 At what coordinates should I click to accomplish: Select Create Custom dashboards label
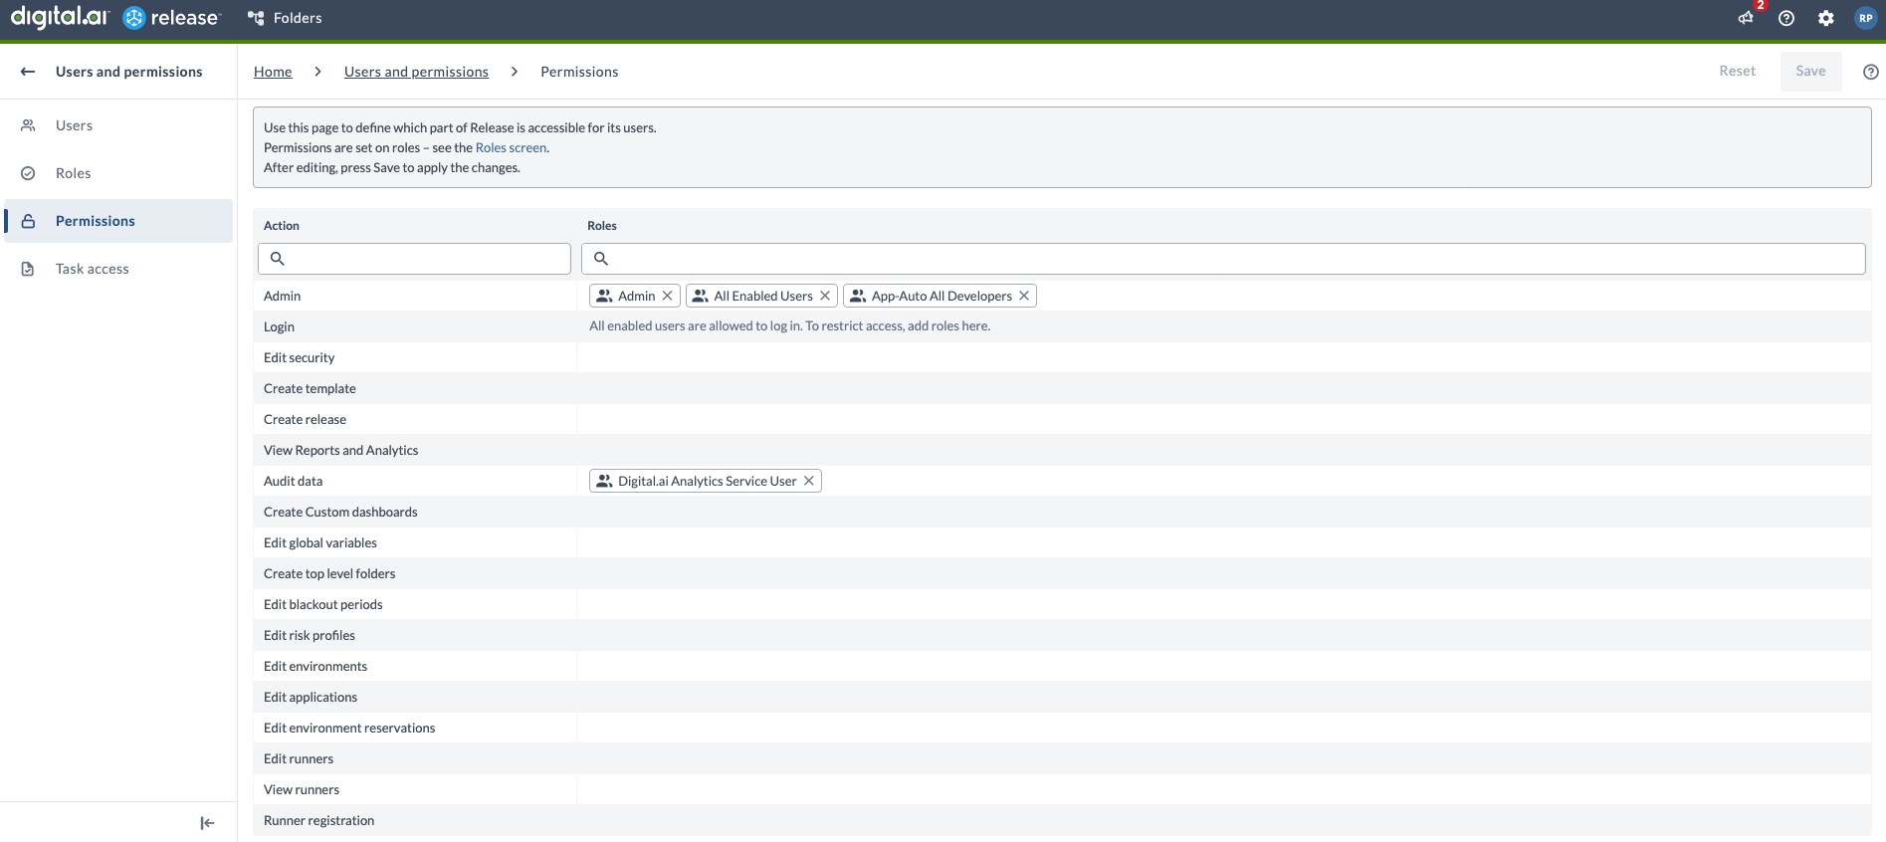coord(340,512)
